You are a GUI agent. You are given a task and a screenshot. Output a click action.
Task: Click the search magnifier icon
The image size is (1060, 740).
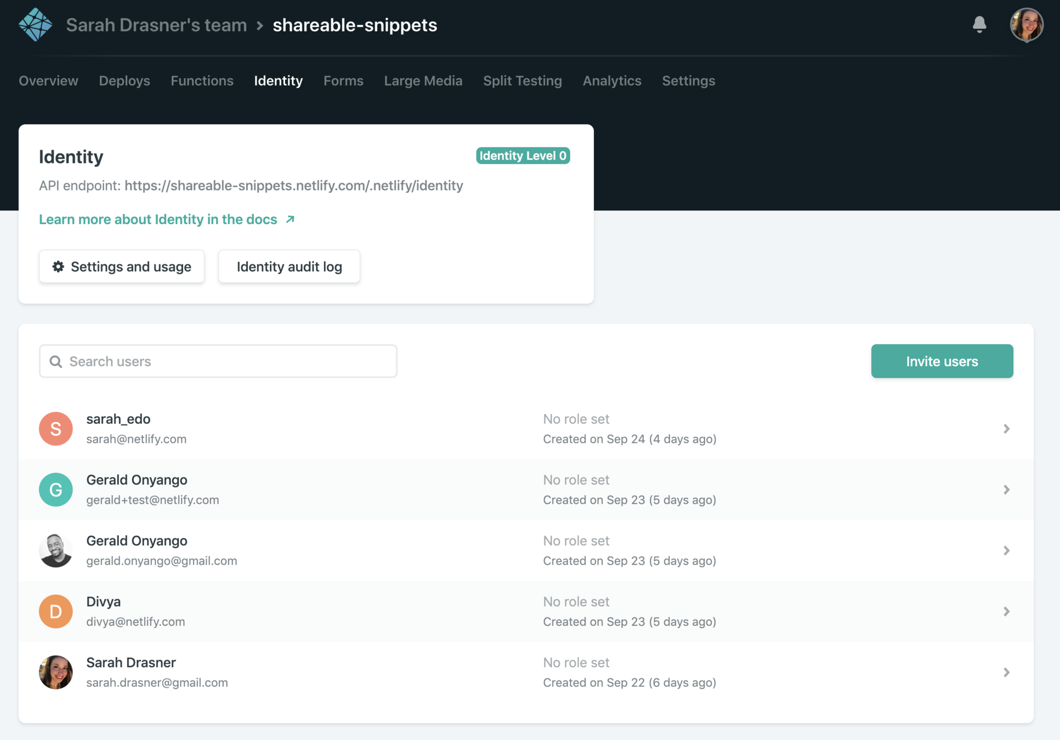(56, 361)
